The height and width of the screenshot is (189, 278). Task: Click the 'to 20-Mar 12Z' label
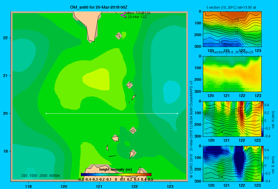[x=135, y=17]
